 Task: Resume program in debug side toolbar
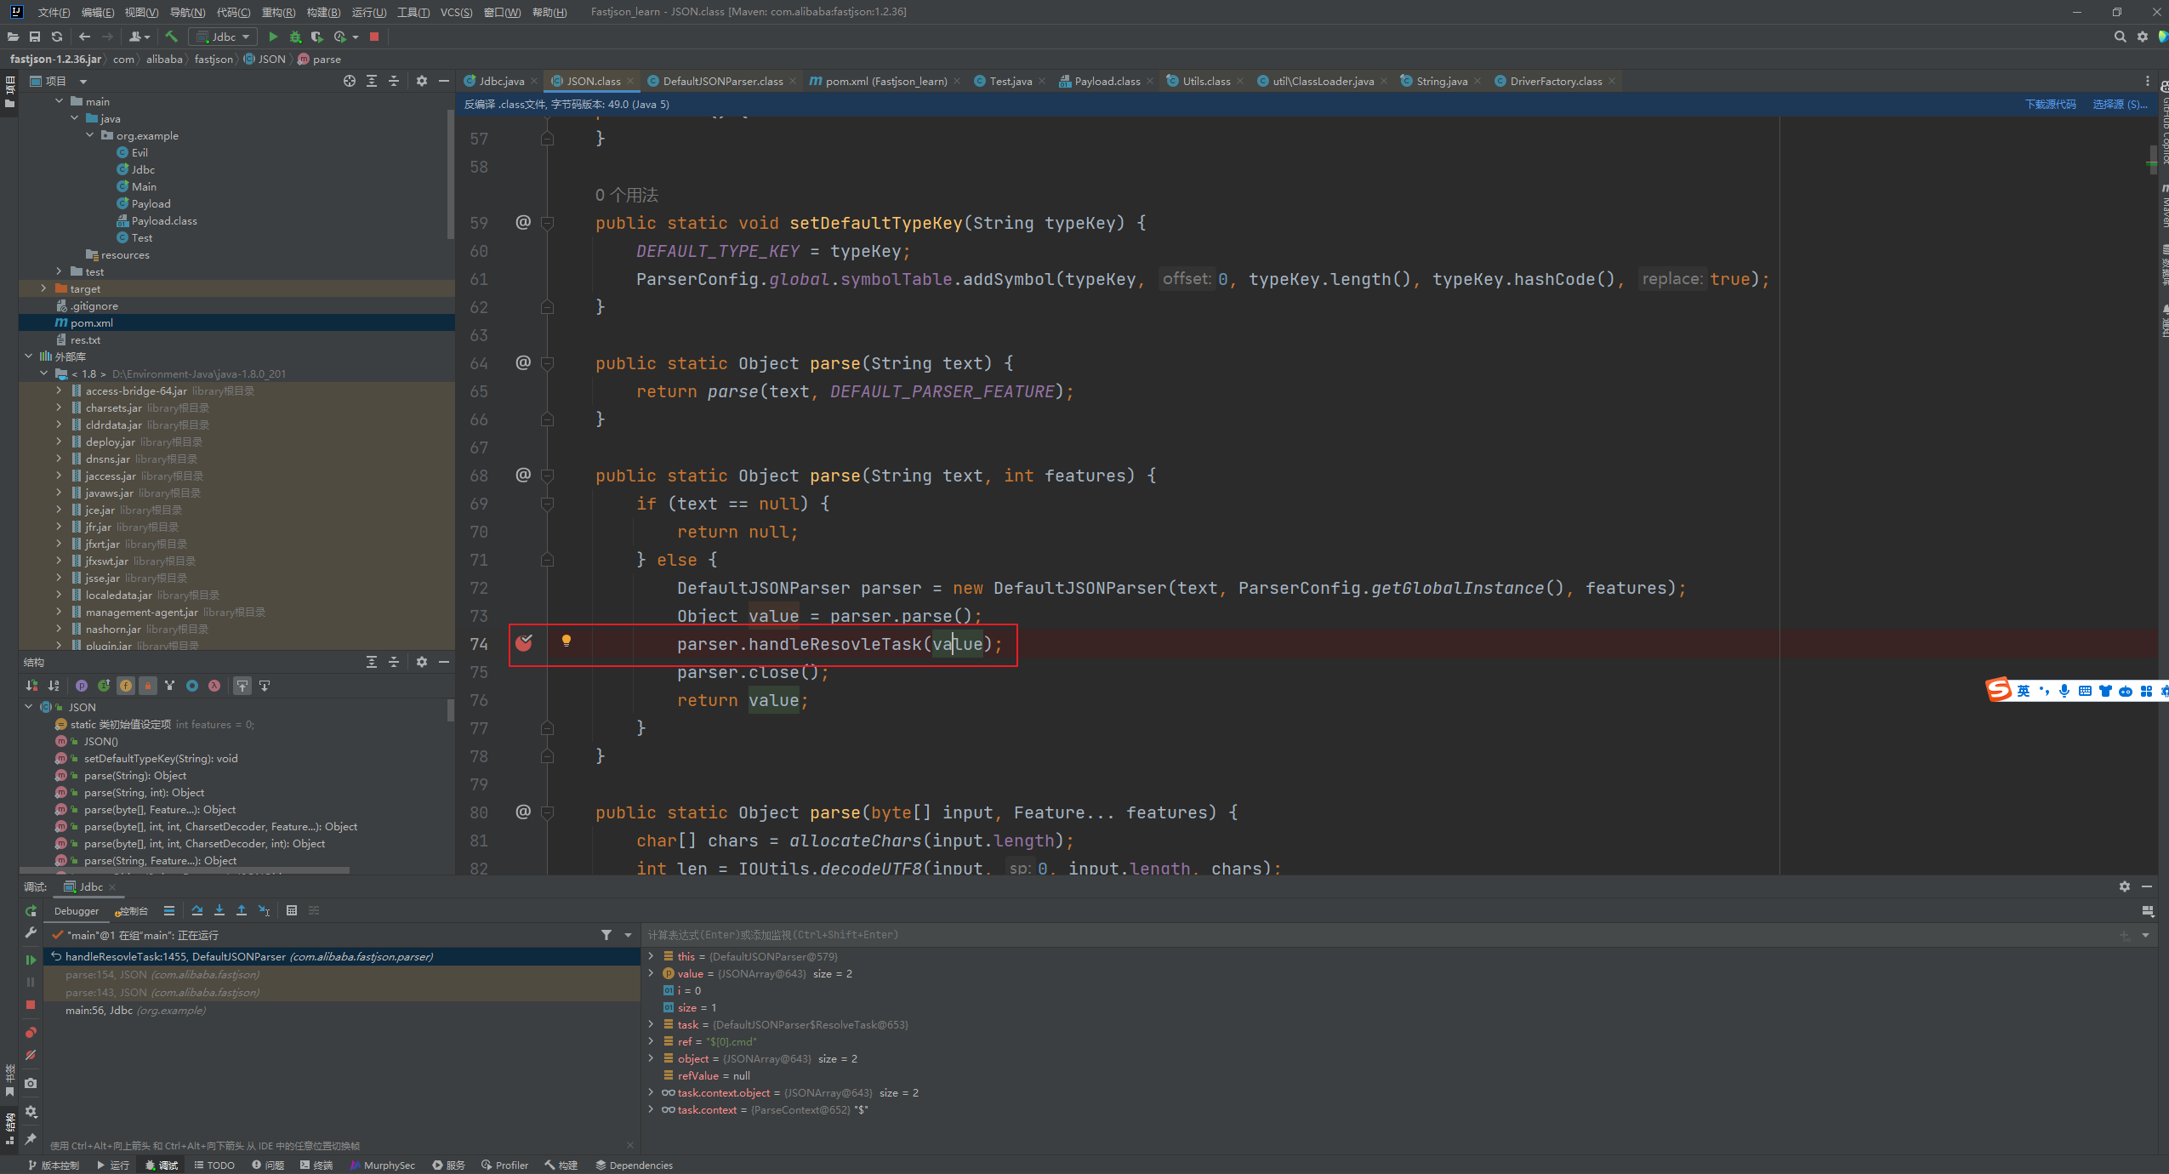[x=31, y=960]
